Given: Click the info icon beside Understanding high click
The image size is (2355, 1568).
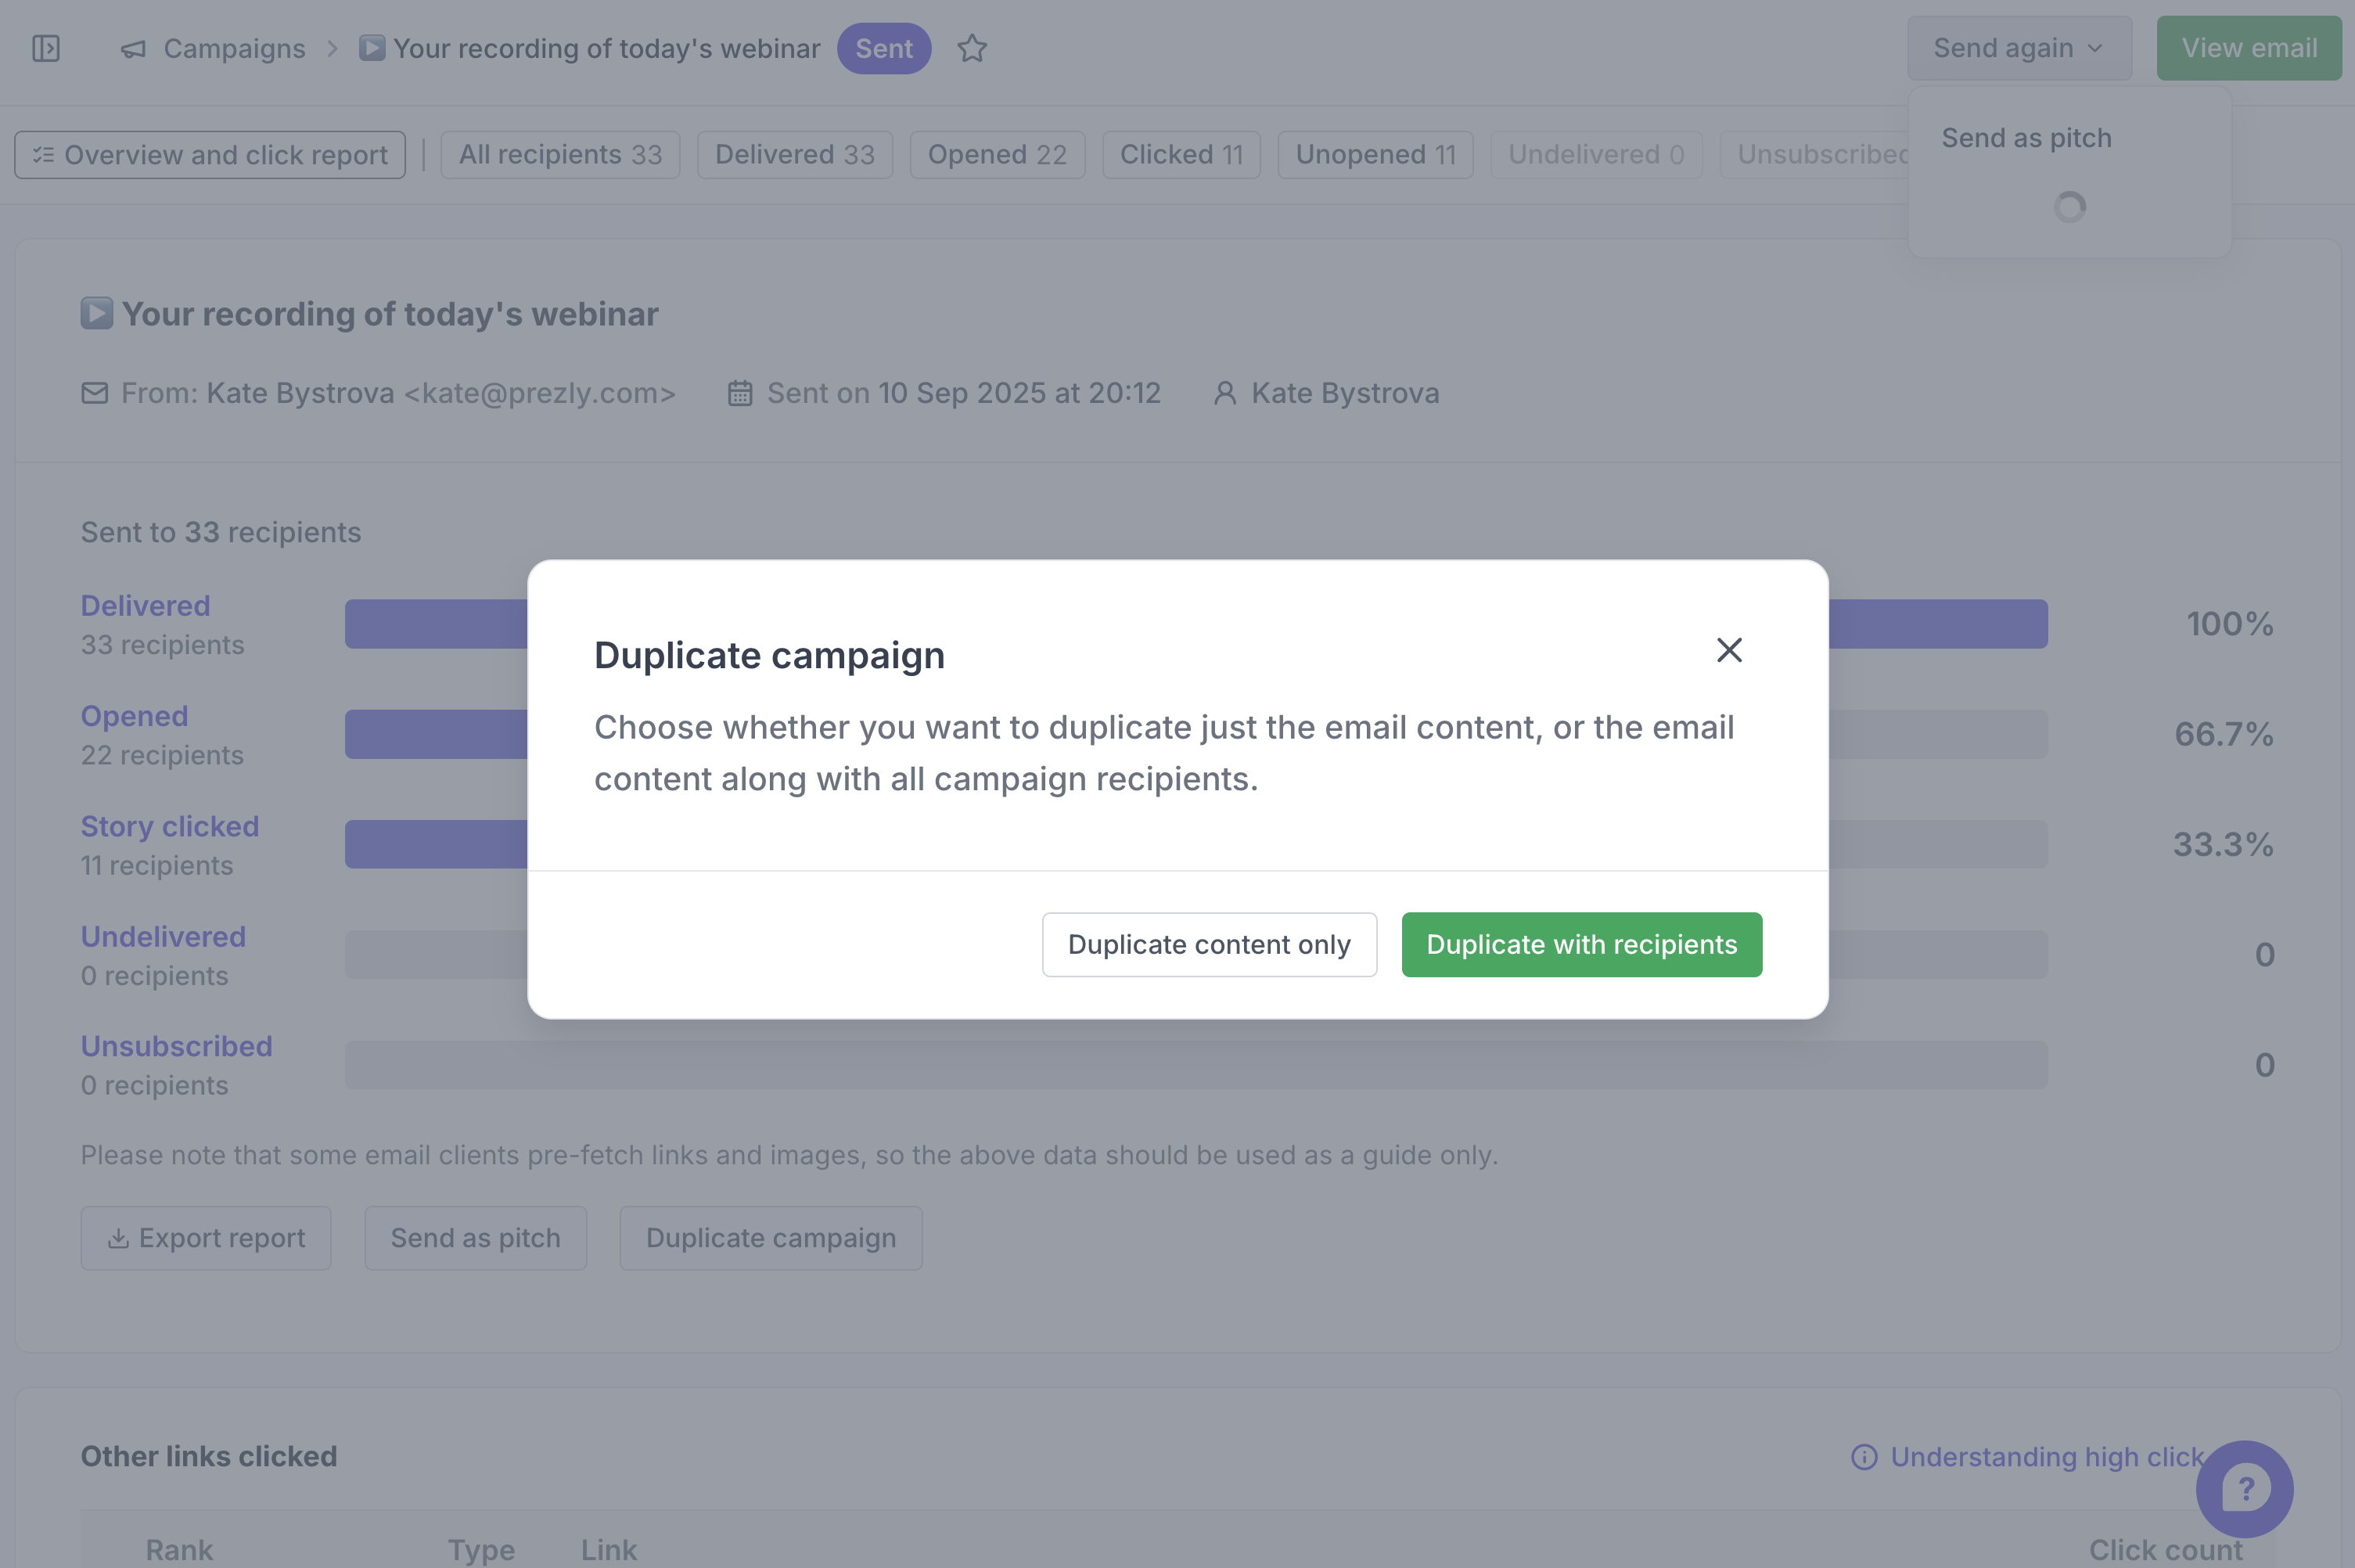Looking at the screenshot, I should point(1863,1457).
